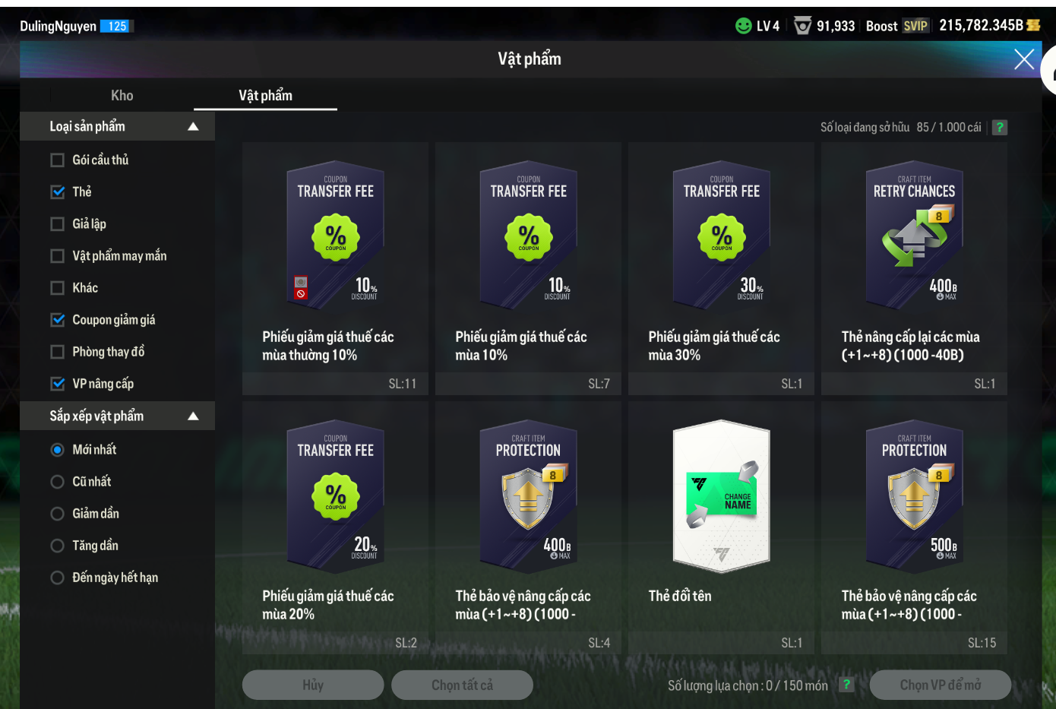This screenshot has width=1056, height=709.
Task: Open the green owned-types help icon
Action: (x=1000, y=128)
